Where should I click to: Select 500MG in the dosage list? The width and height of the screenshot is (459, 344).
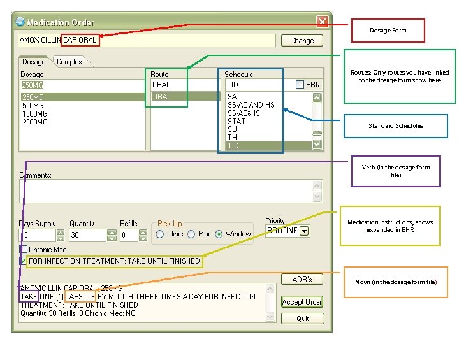[x=82, y=106]
